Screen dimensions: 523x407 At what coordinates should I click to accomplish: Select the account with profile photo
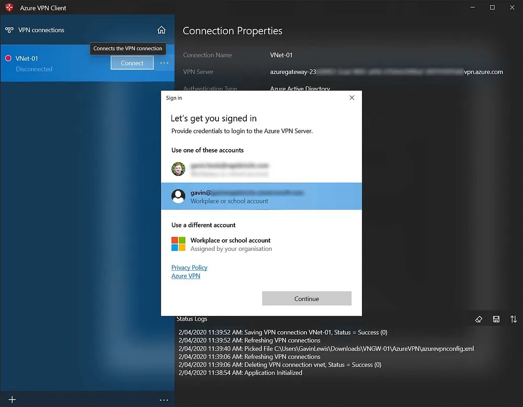pyautogui.click(x=261, y=169)
